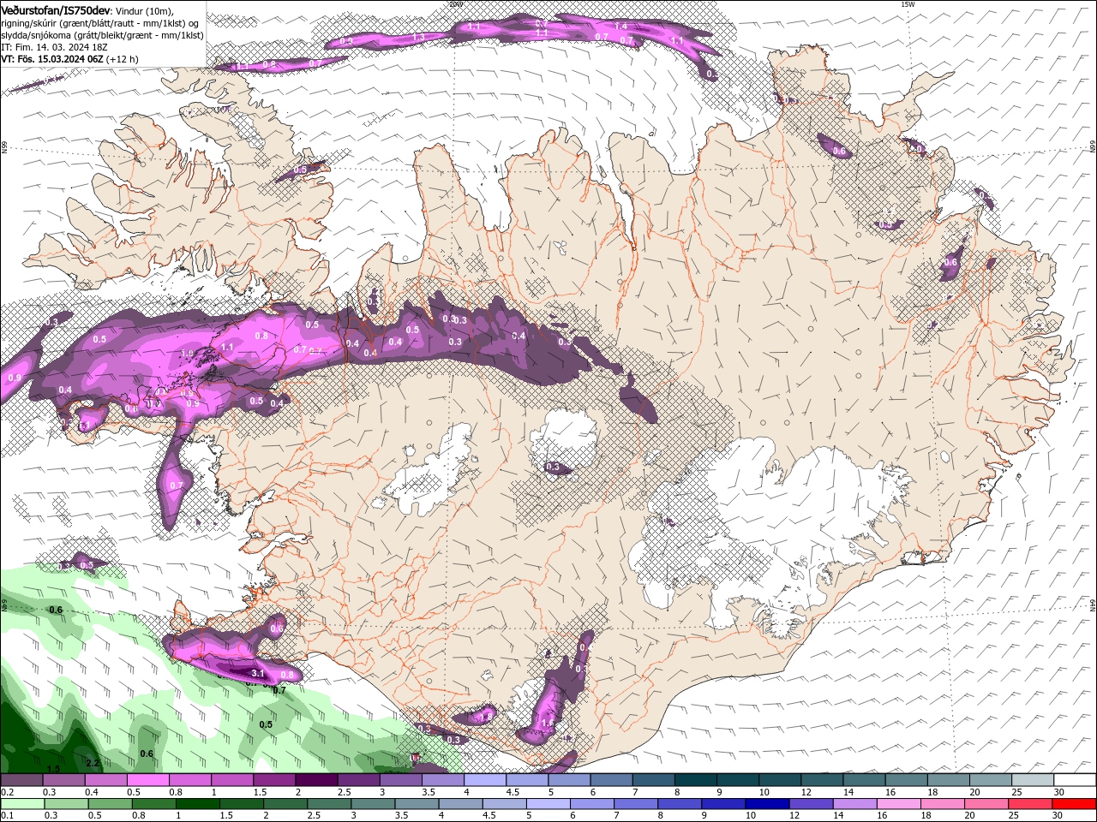Pick the grey-green rain swatch between 3 and 3.5
The height and width of the screenshot is (822, 1097).
click(x=375, y=804)
